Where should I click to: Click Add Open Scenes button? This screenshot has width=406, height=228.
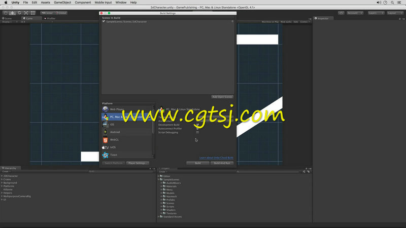pos(222,97)
